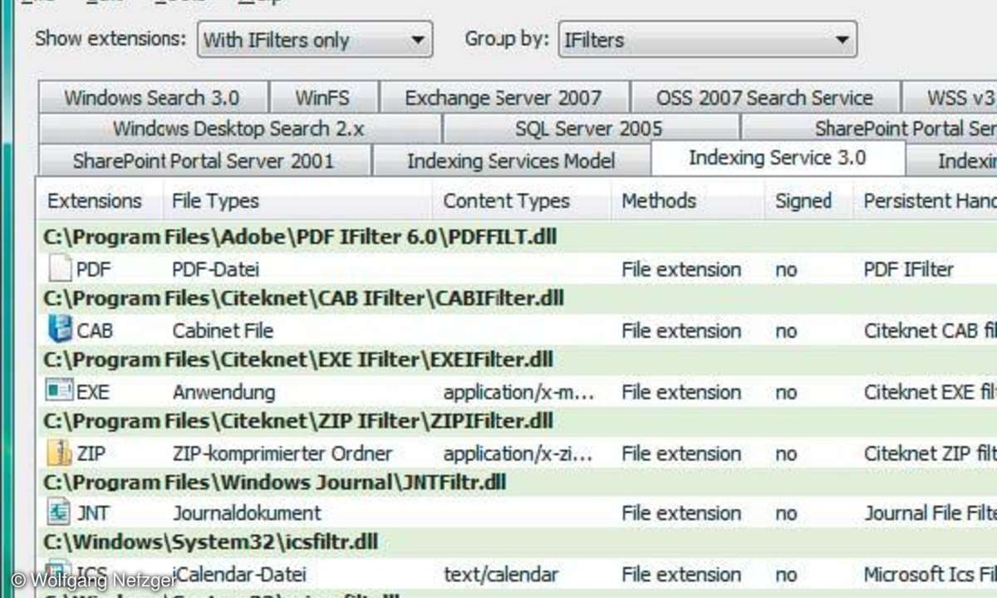The height and width of the screenshot is (598, 997).
Task: Click the Content Types column header
Action: click(x=506, y=201)
